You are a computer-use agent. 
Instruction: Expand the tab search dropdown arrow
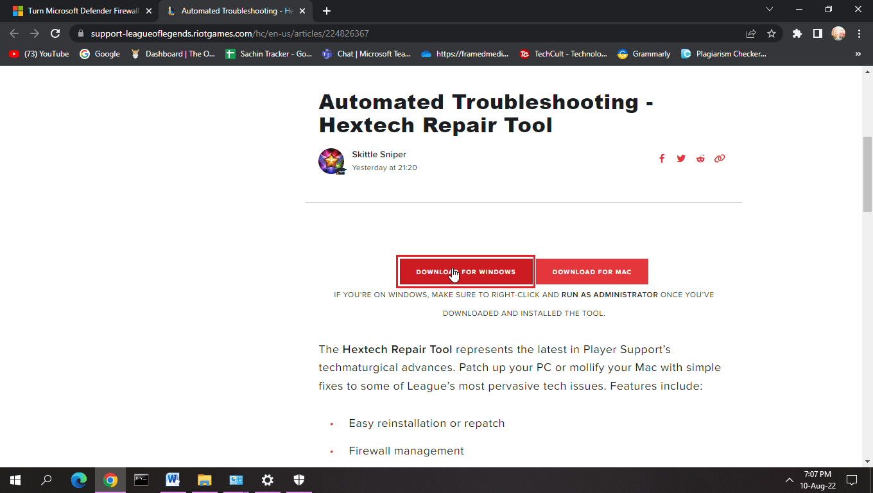pyautogui.click(x=770, y=10)
